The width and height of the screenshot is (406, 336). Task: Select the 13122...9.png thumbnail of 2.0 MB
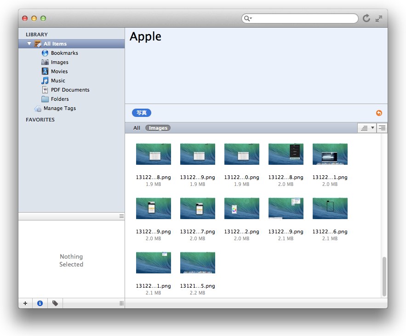click(153, 209)
